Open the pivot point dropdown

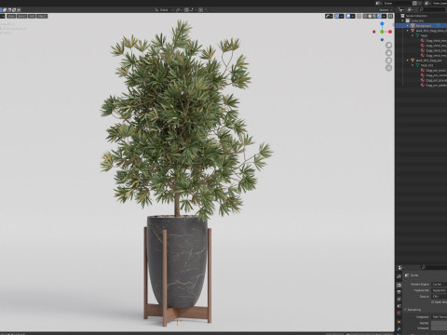(179, 10)
